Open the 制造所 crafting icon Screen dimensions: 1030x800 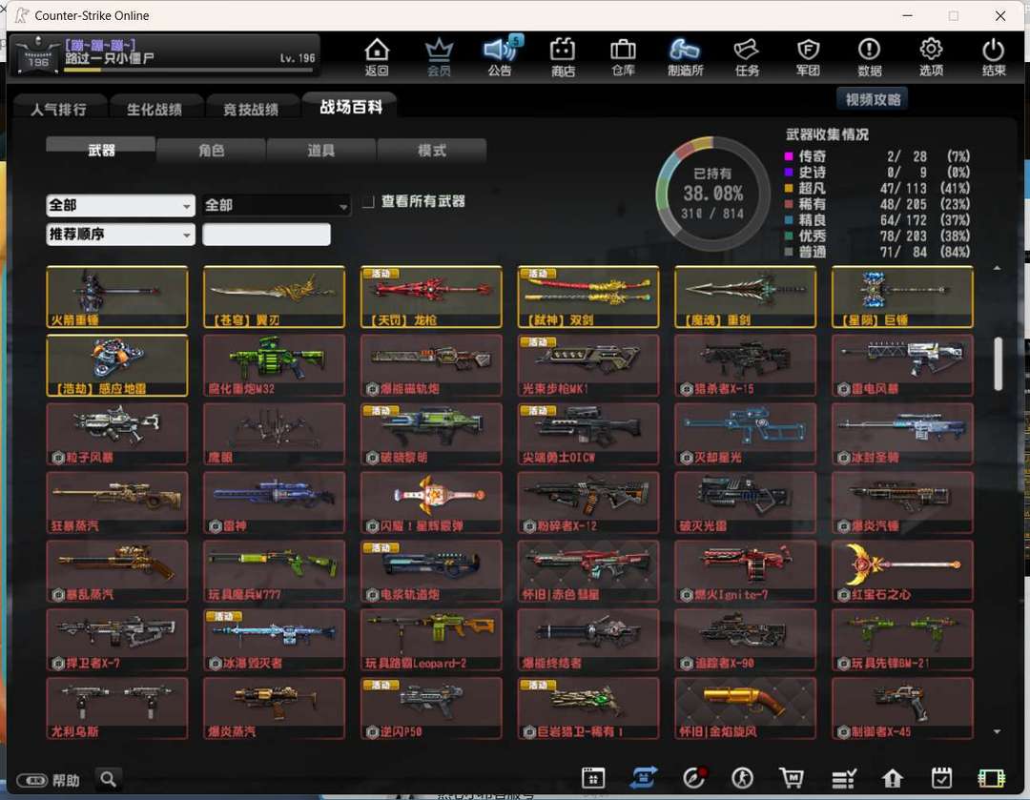click(x=685, y=57)
